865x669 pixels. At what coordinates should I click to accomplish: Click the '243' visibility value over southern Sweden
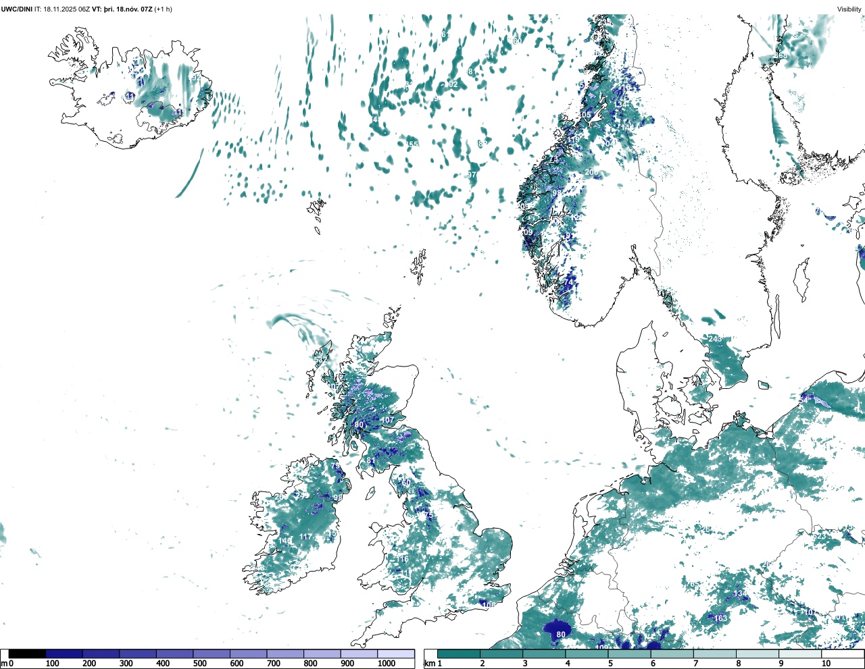(715, 338)
